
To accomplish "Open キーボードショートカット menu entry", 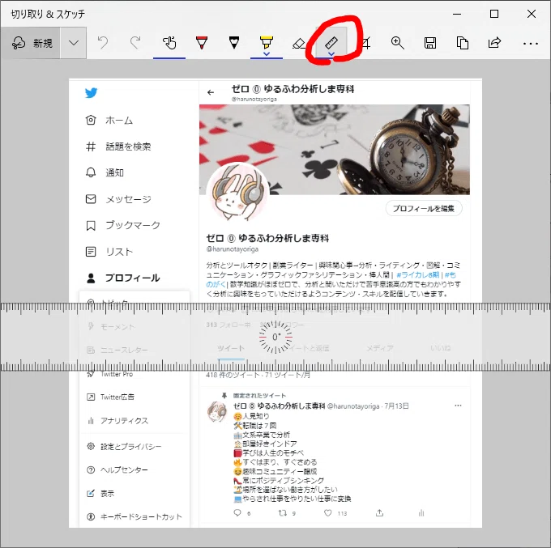I will (135, 516).
